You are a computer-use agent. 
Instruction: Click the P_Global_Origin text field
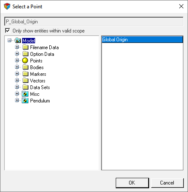[x=94, y=22]
